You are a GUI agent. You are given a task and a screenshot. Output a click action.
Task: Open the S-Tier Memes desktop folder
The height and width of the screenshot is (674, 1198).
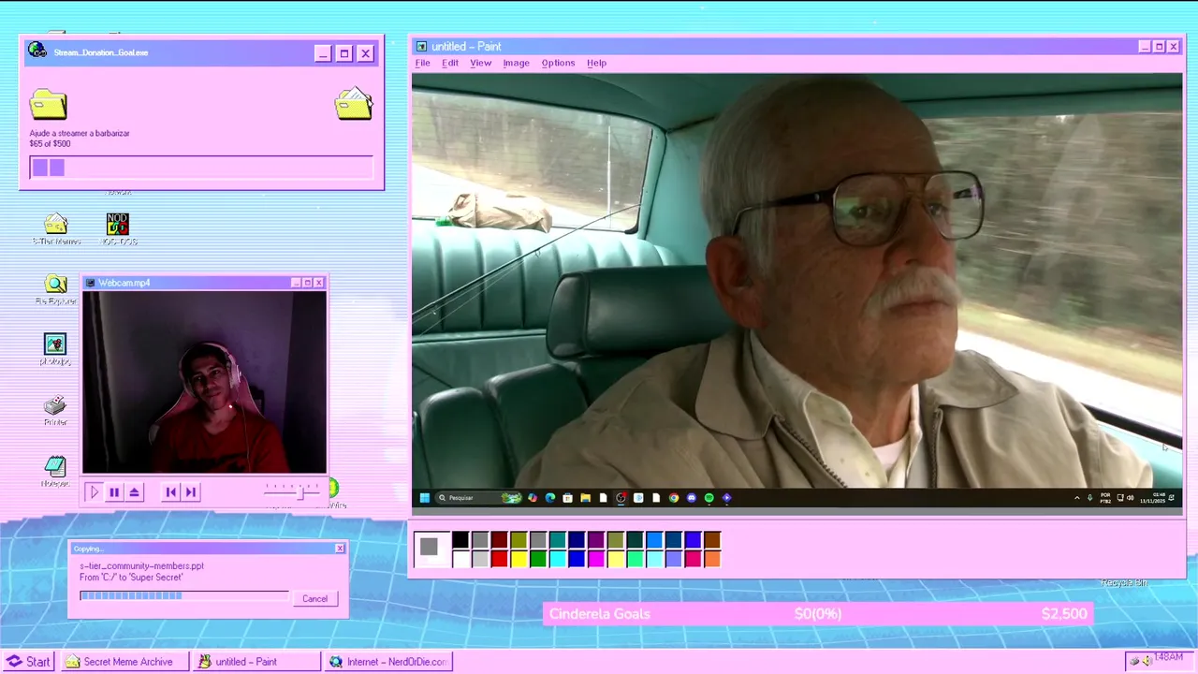(x=56, y=229)
